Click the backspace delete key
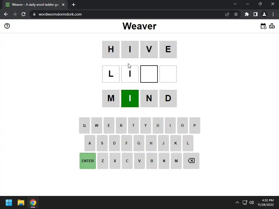 click(x=191, y=161)
